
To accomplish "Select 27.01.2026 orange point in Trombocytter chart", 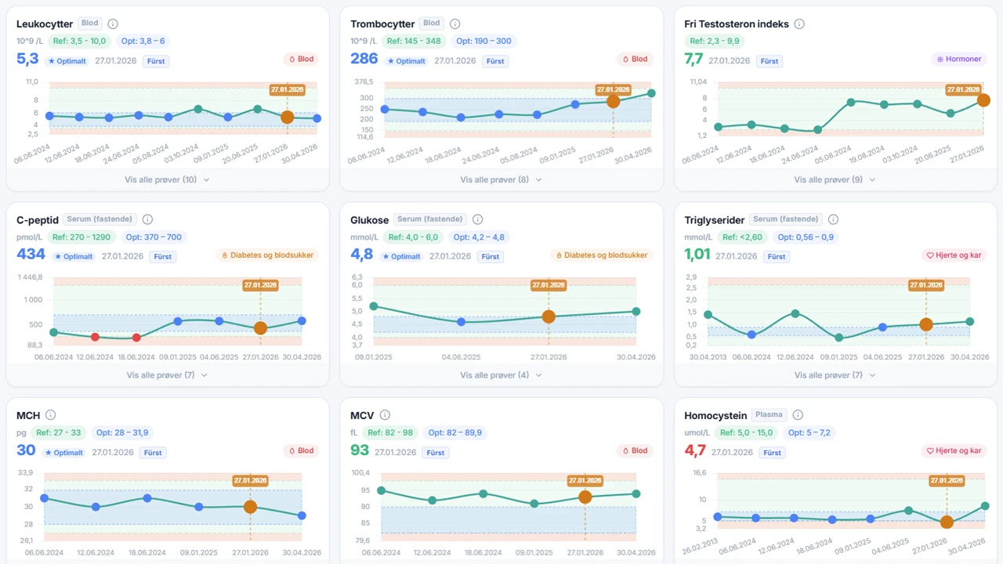I will [614, 101].
